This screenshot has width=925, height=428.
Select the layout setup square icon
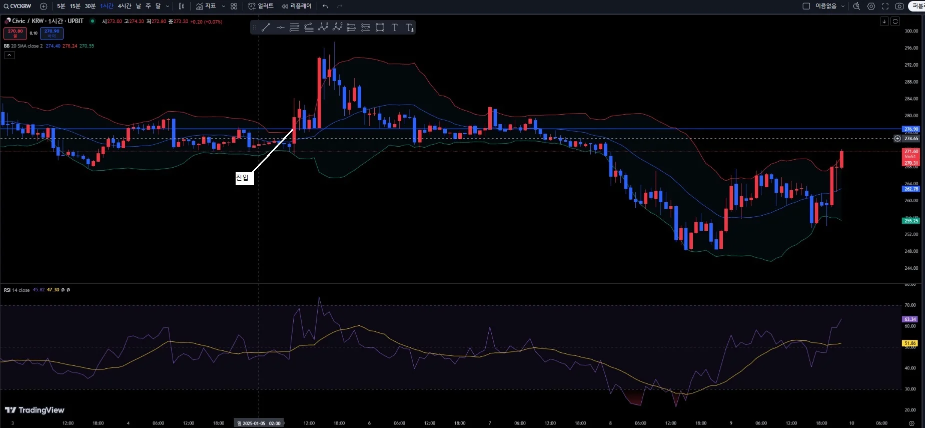806,6
